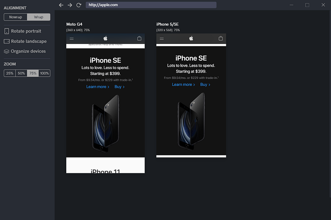Click the vertical scrollbar on the right edge
331x220 pixels.
pyautogui.click(x=330, y=103)
